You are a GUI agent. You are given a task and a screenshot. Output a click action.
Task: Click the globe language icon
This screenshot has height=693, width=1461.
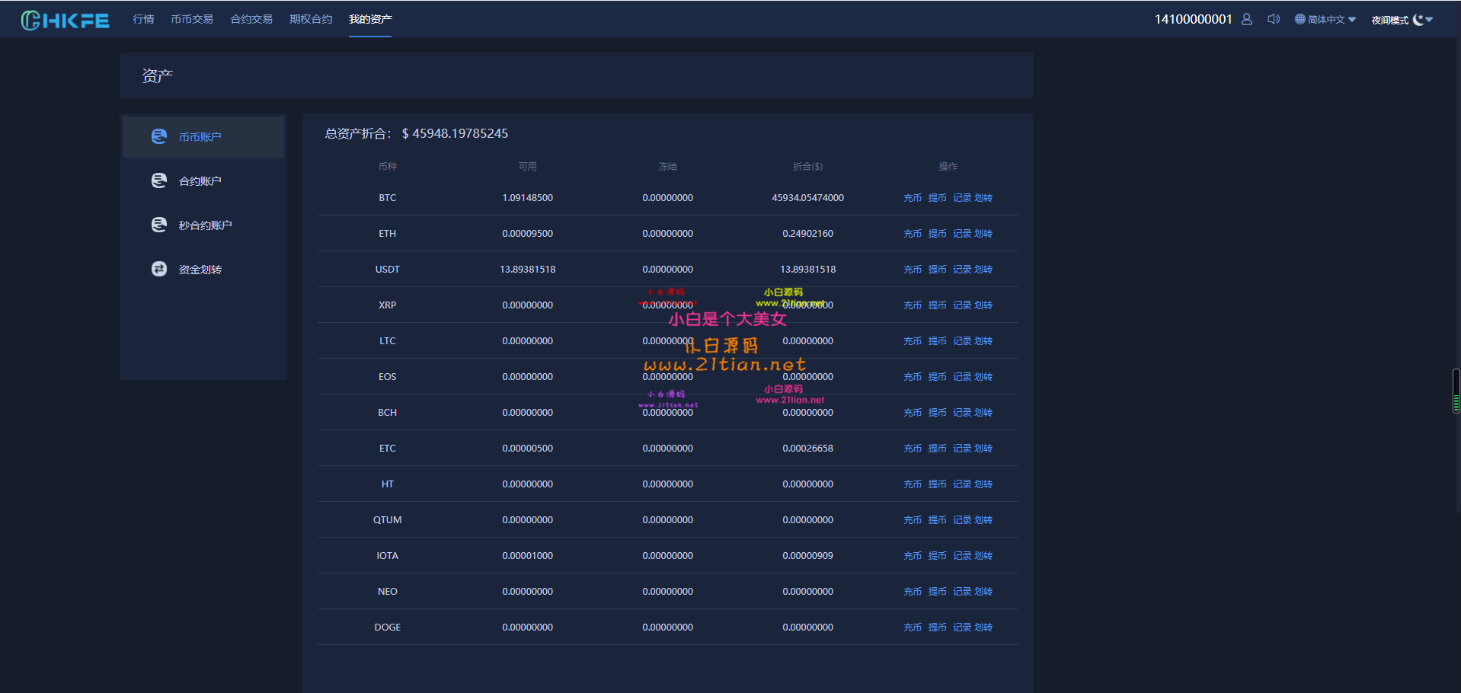pos(1300,19)
